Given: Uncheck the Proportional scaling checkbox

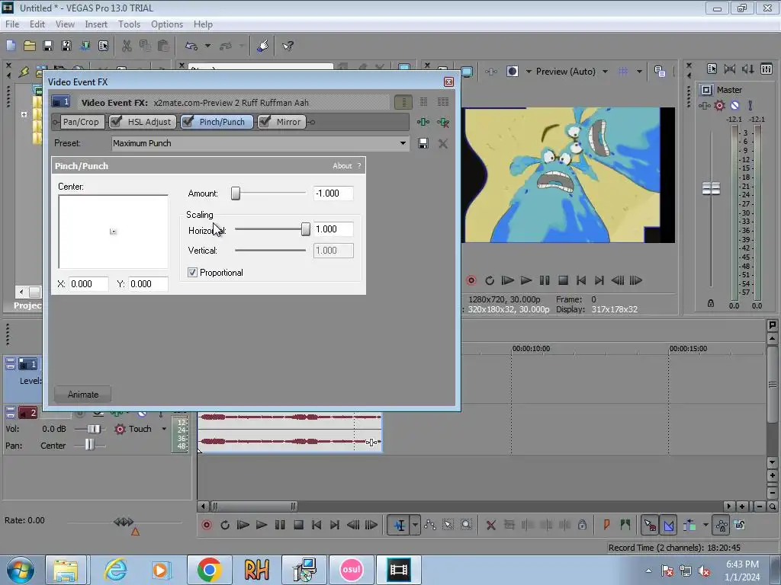Looking at the screenshot, I should coord(192,273).
